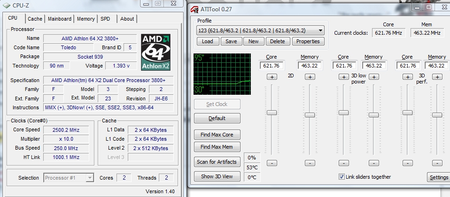Screen dimensions: 450x197
Task: Open the Profile dropdown in ATITool
Action: 261,30
